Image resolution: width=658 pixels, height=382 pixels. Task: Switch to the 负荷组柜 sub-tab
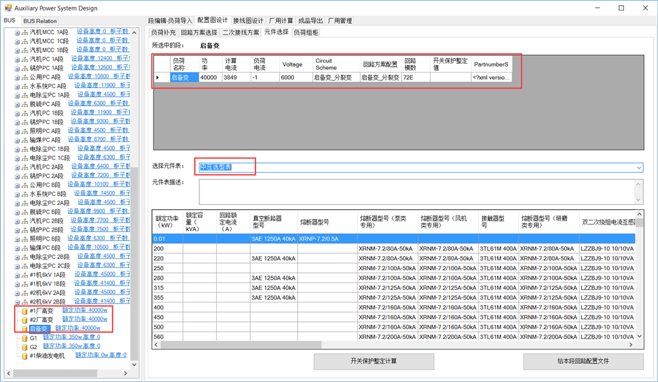coord(306,33)
